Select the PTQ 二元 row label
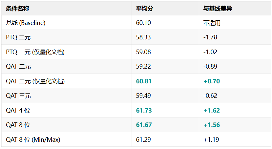272x149 pixels. tap(18, 37)
